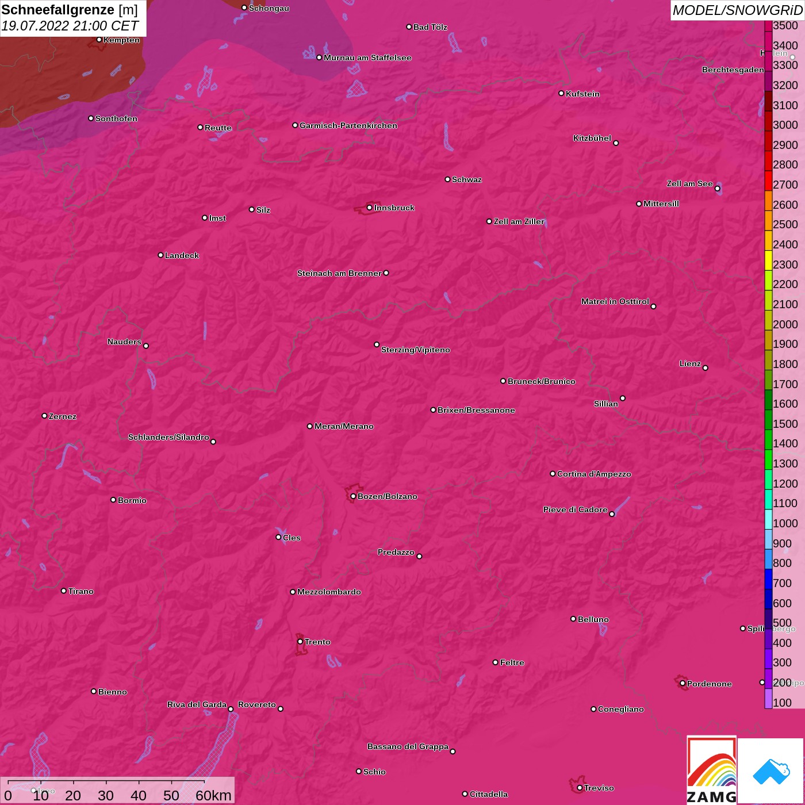The width and height of the screenshot is (805, 805).
Task: Select the Landeck location marker
Action: [x=160, y=255]
